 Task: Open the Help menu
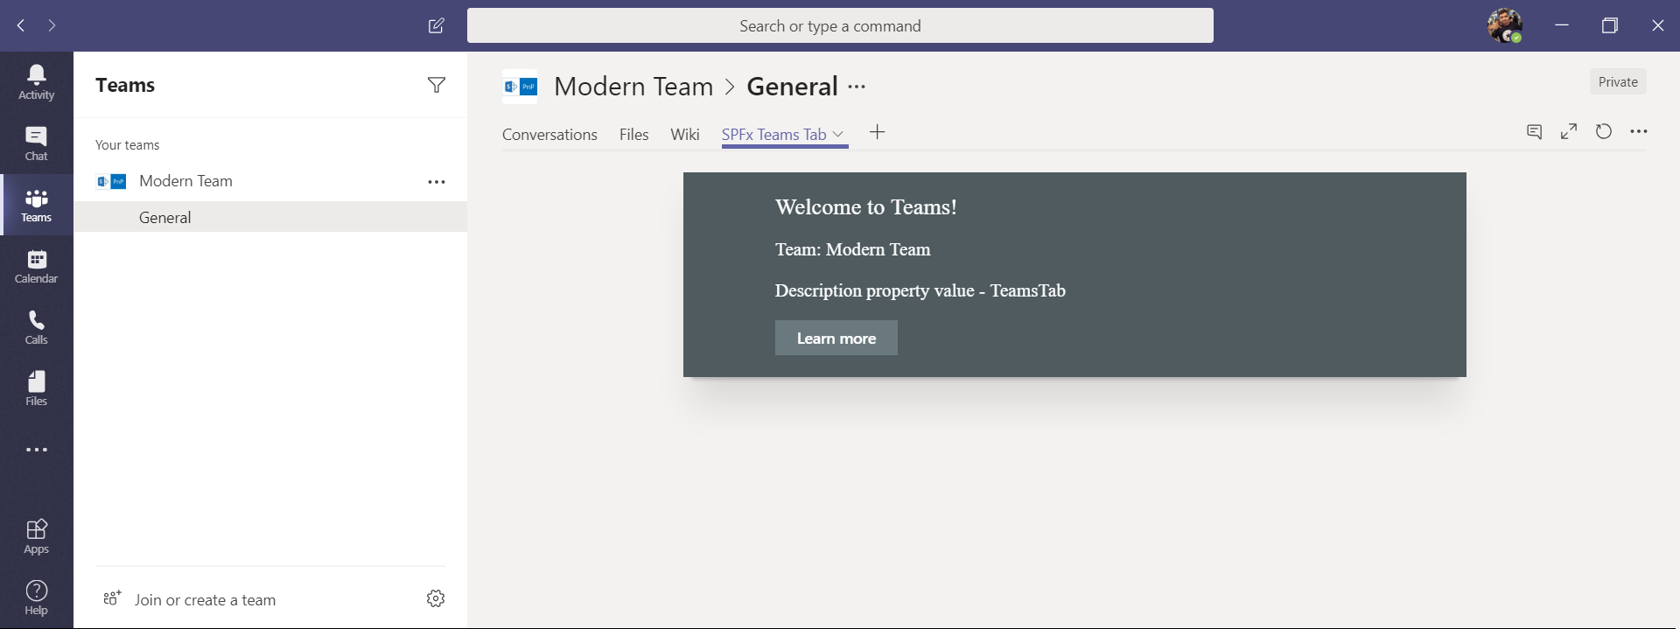pos(37,598)
